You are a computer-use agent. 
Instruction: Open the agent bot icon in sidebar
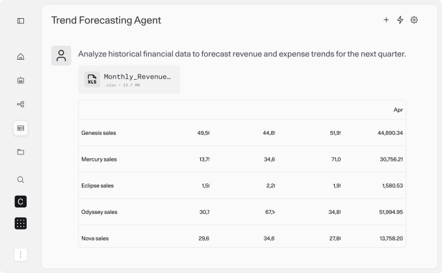click(21, 80)
